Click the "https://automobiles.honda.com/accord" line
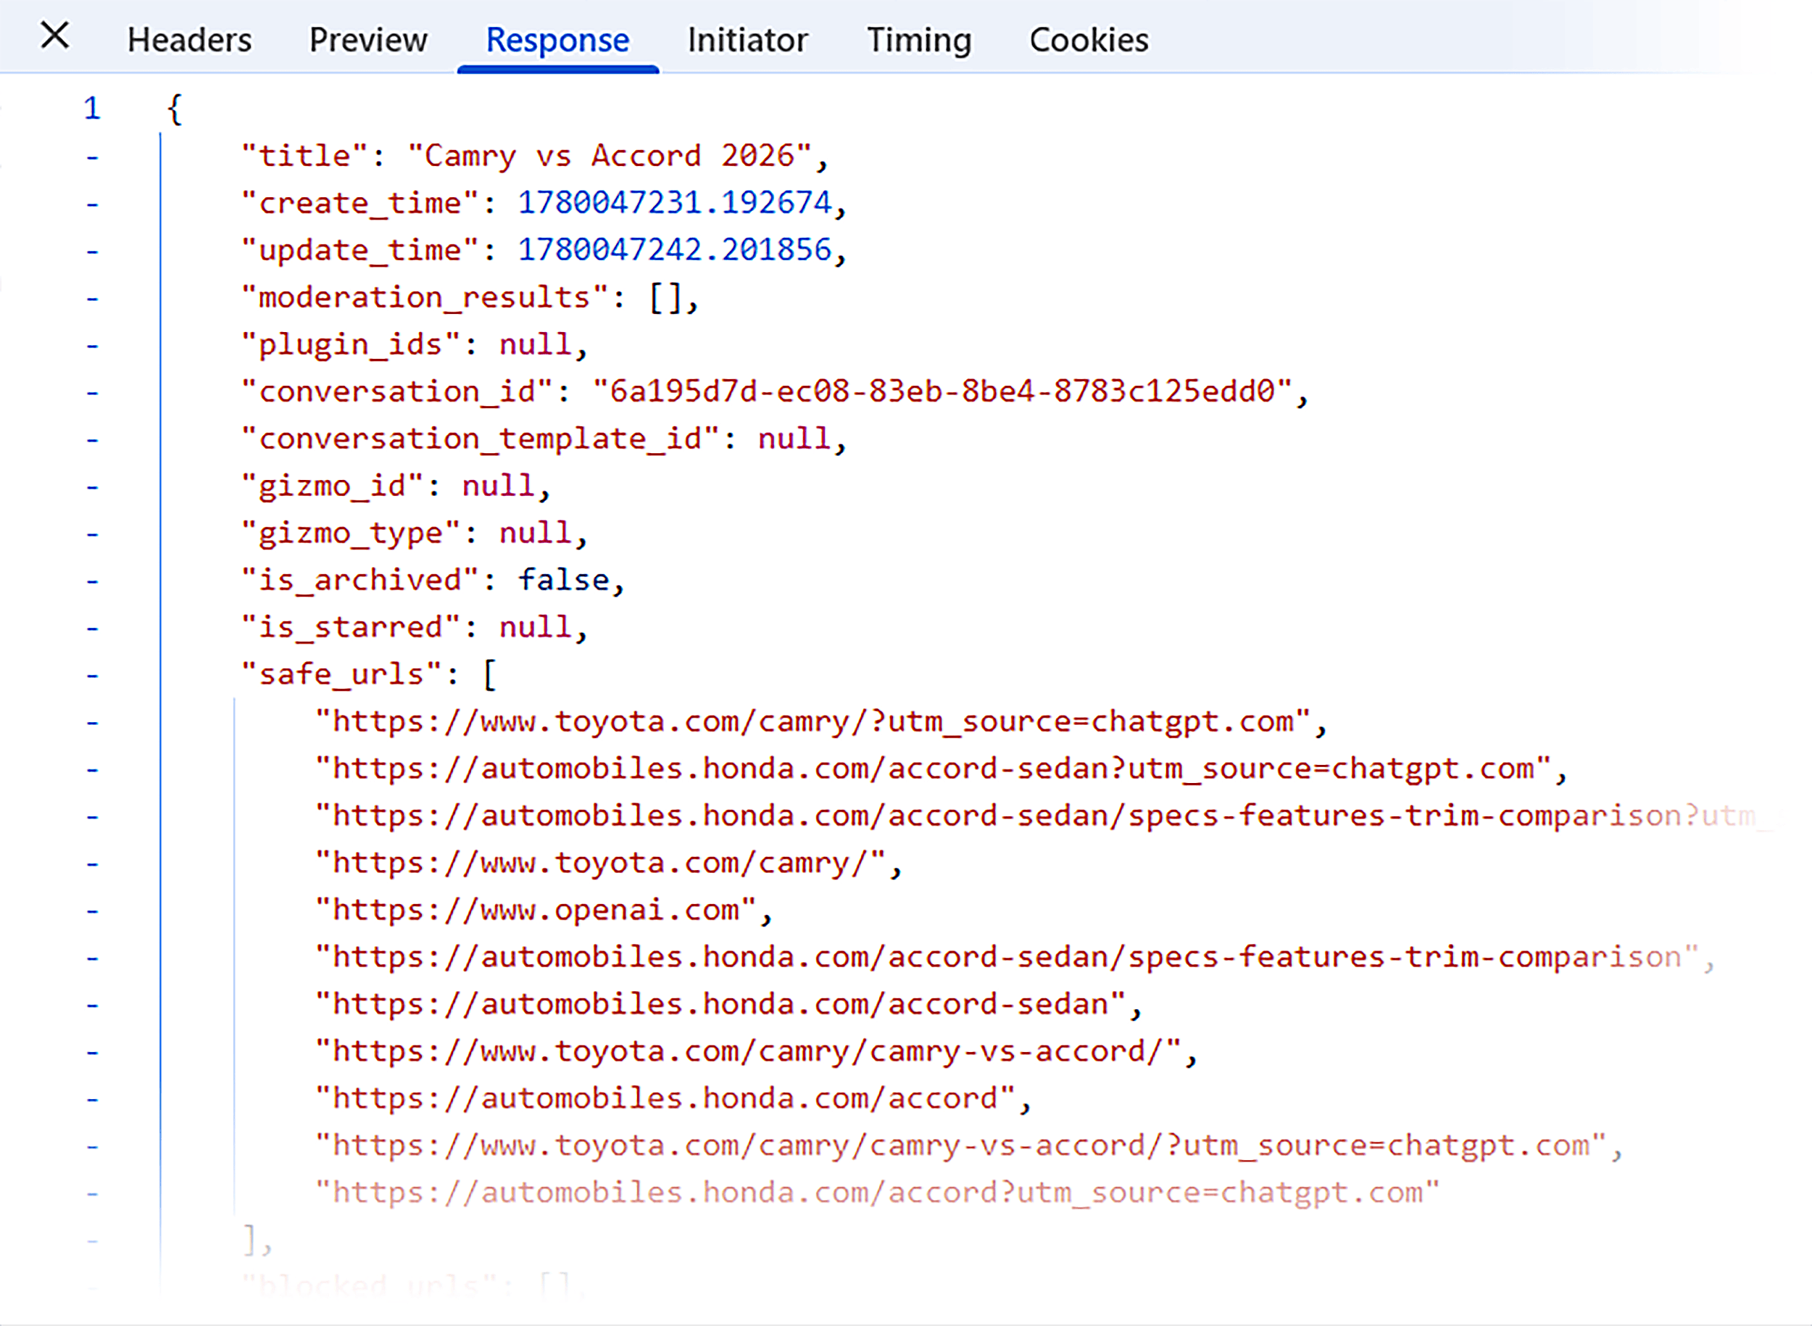Image resolution: width=1812 pixels, height=1326 pixels. 665,1099
